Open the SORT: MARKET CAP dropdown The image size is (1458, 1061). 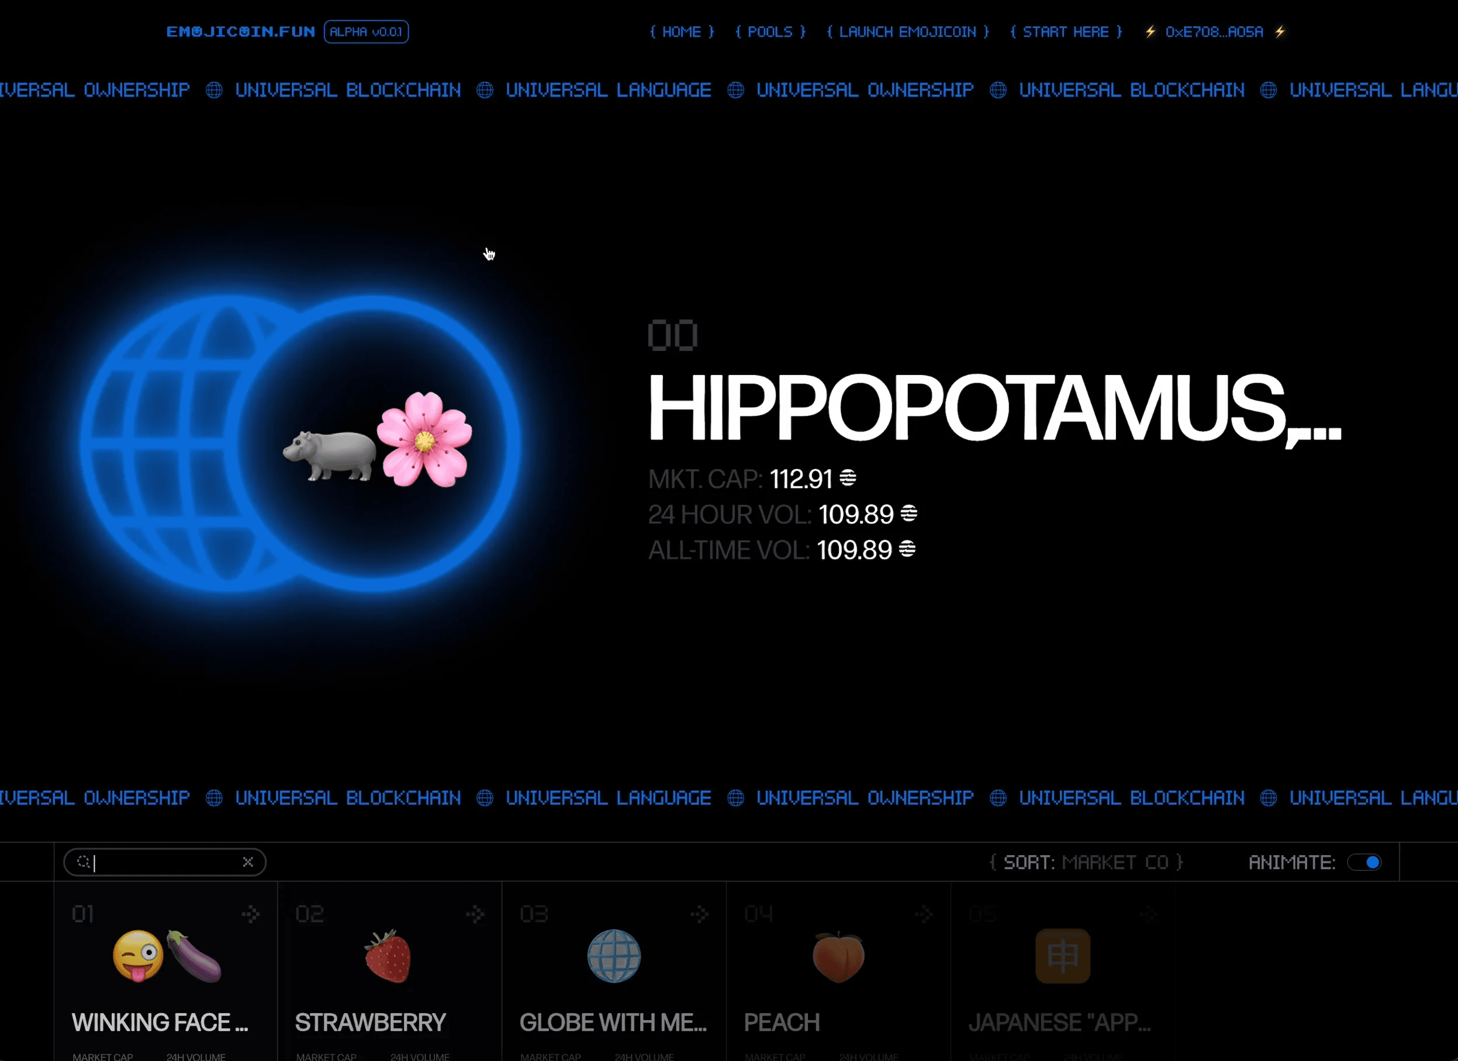coord(1086,862)
